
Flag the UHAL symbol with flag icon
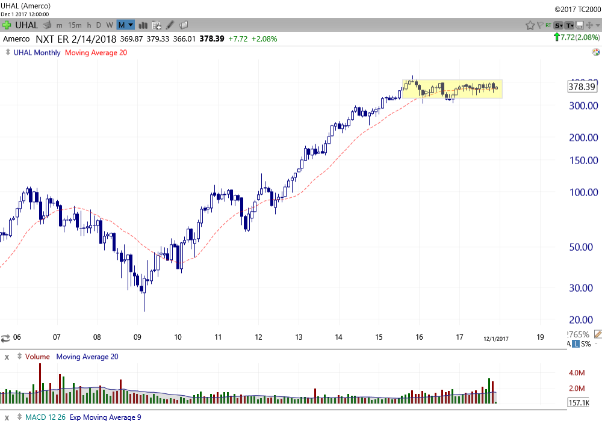point(540,25)
